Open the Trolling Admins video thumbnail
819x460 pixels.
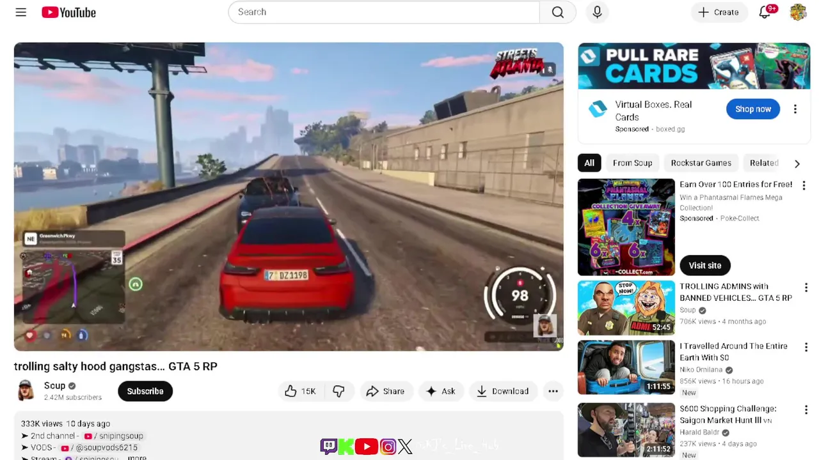point(626,308)
